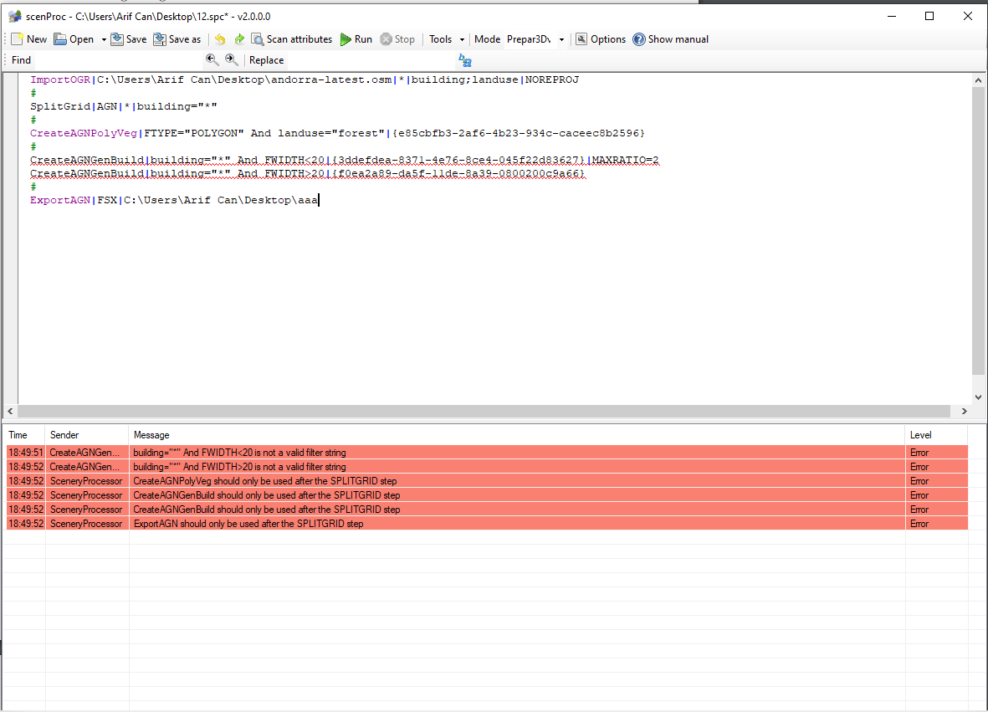Viewport: 988px width, 712px height.
Task: Undo the last edit
Action: (220, 39)
